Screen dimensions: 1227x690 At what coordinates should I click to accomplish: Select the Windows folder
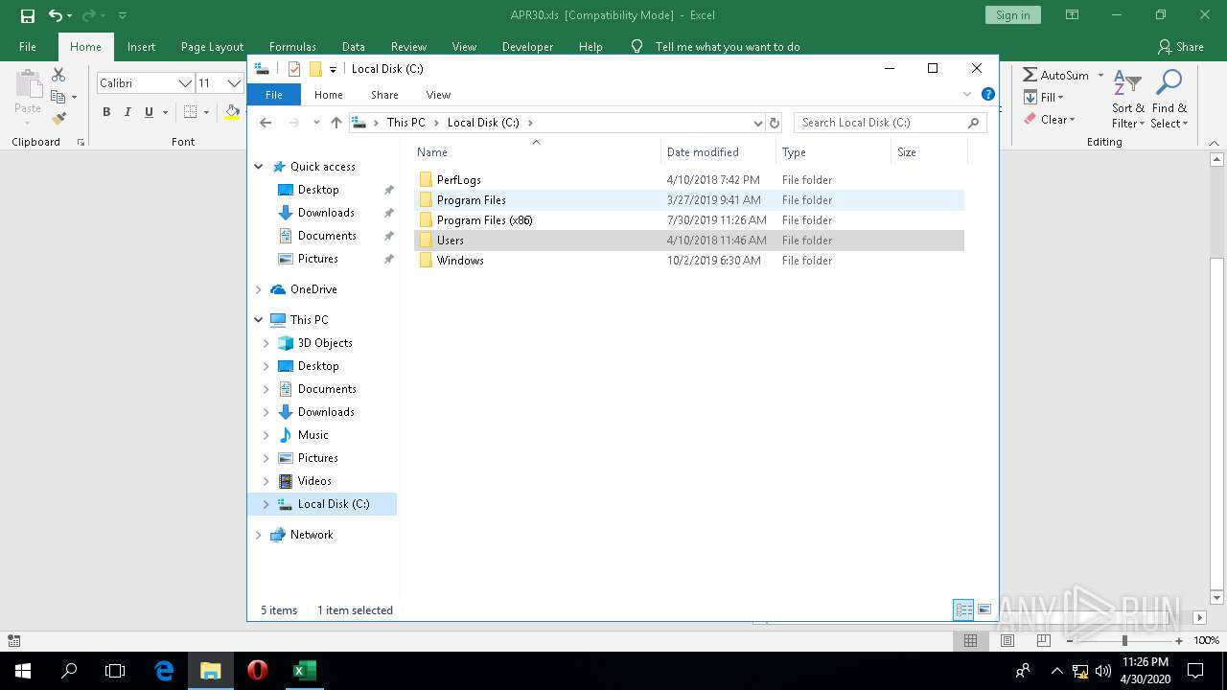tap(460, 261)
